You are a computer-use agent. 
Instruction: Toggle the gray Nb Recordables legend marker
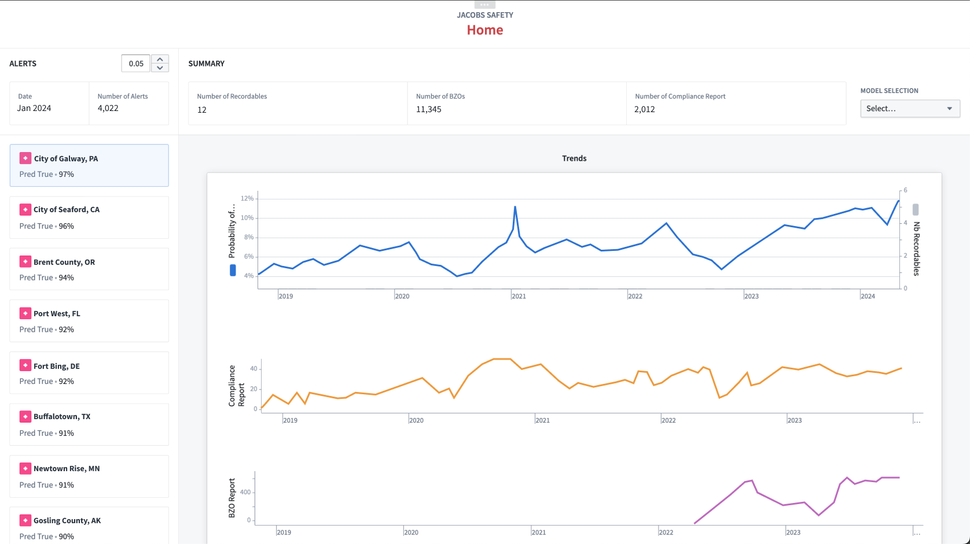click(x=916, y=209)
